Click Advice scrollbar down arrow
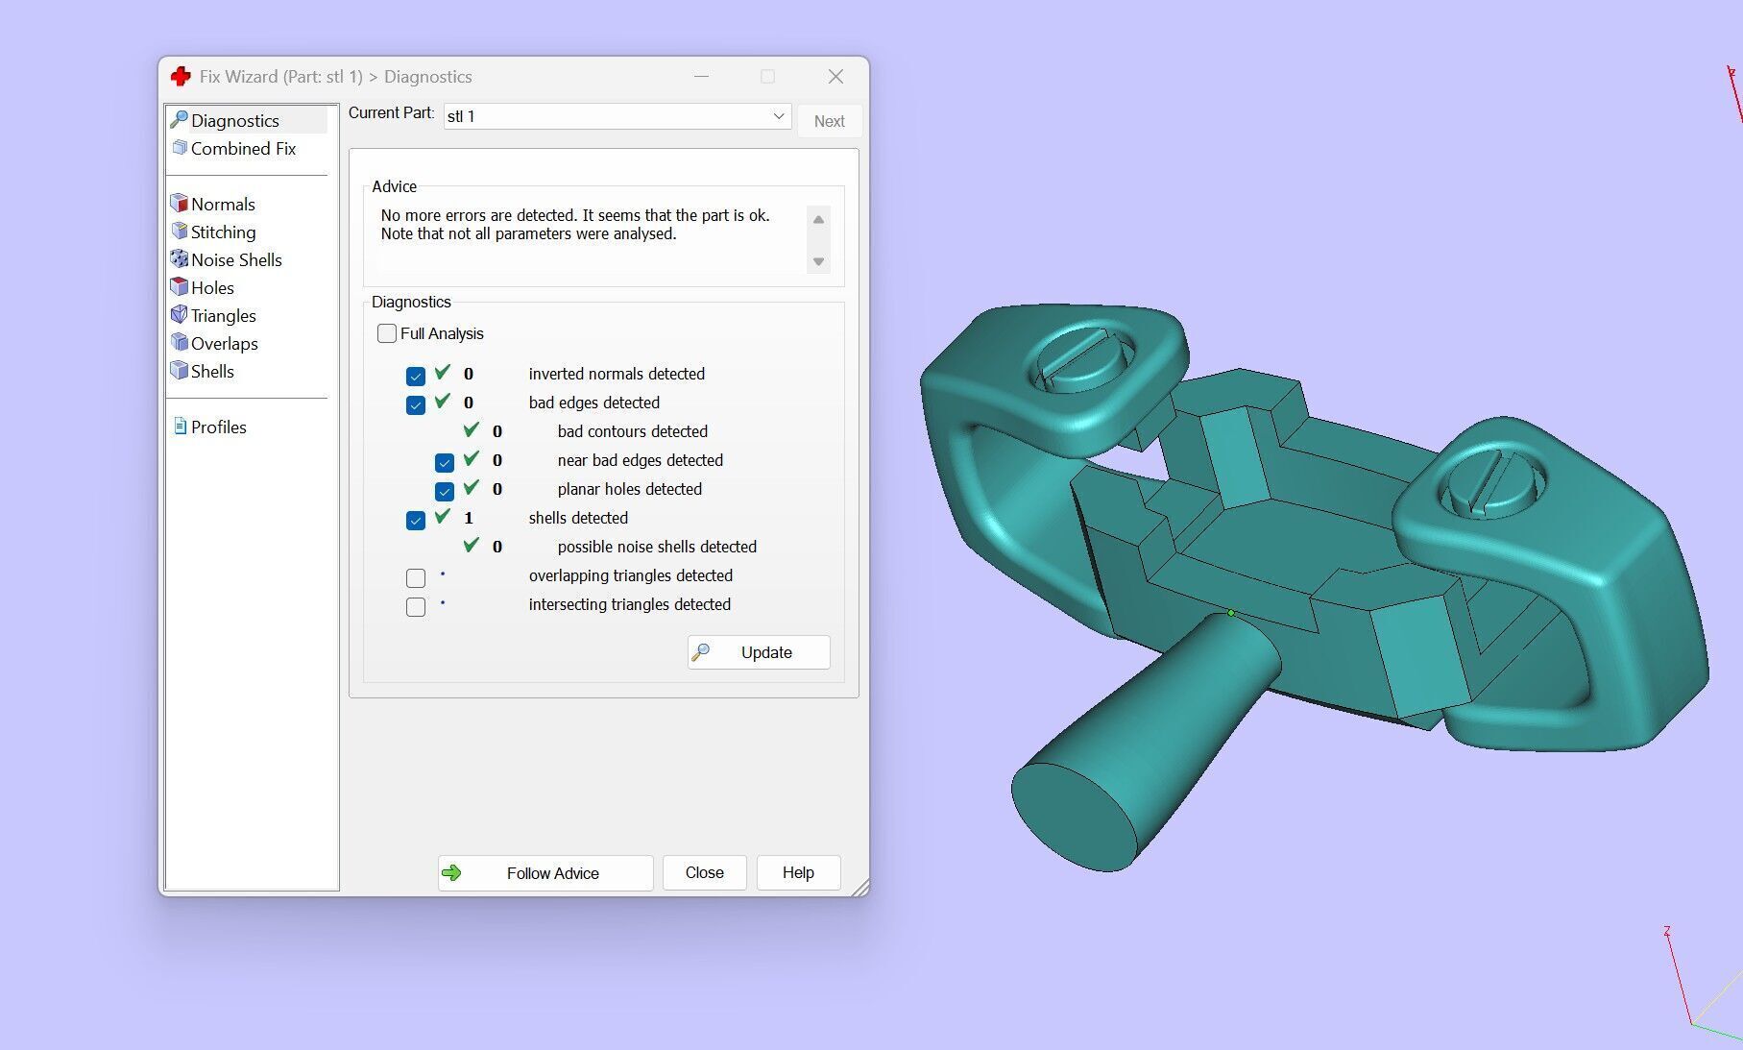Screen dimensions: 1743x1050 point(818,261)
